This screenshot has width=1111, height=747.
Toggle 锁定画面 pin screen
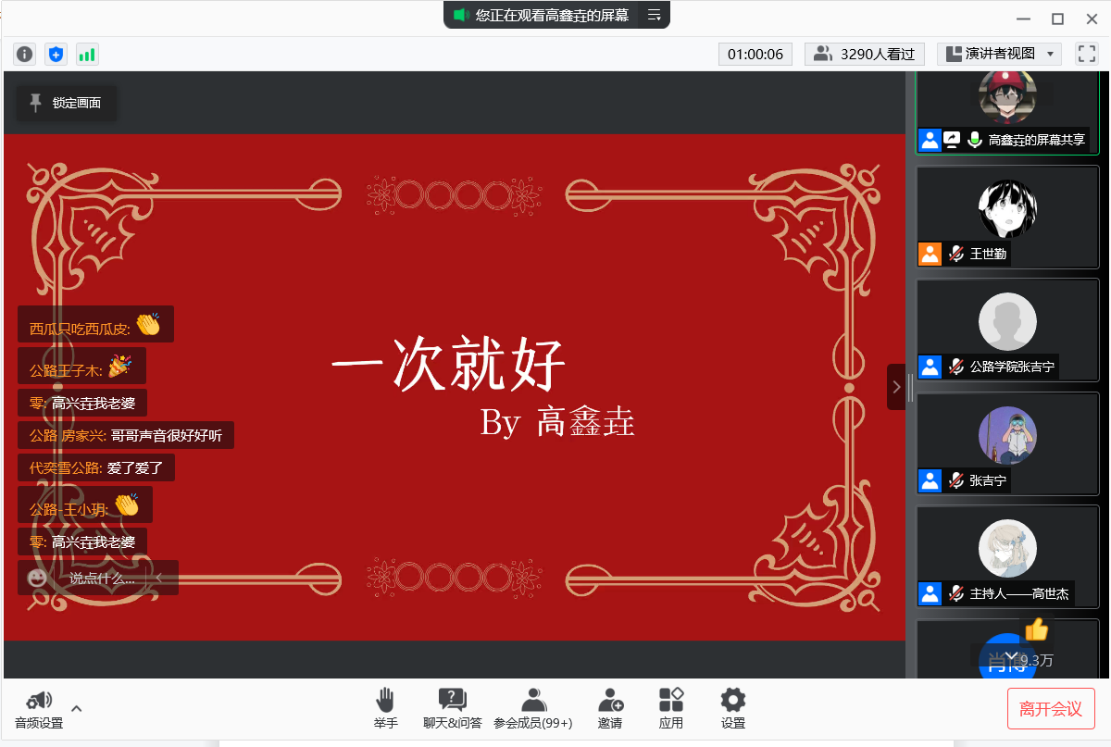pos(66,103)
